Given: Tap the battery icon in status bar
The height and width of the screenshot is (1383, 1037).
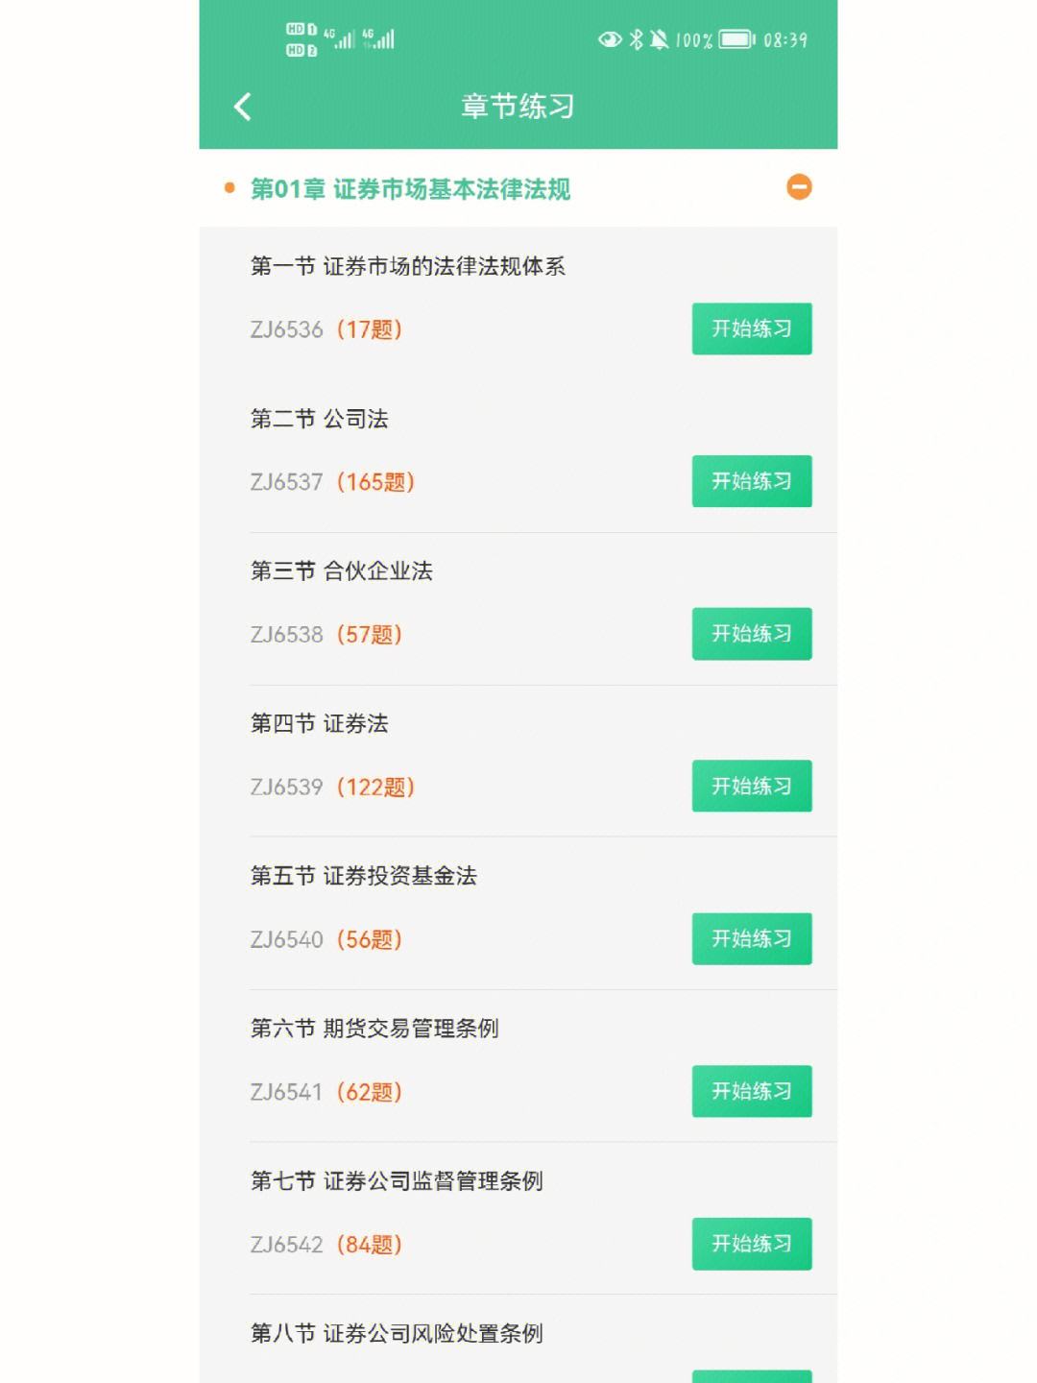Looking at the screenshot, I should (736, 39).
